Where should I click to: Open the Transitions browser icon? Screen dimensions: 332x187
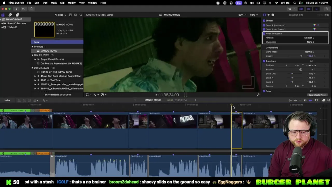point(329,100)
